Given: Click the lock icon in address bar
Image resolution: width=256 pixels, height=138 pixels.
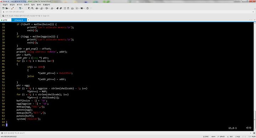Looking at the screenshot, I should (x=4, y=12).
